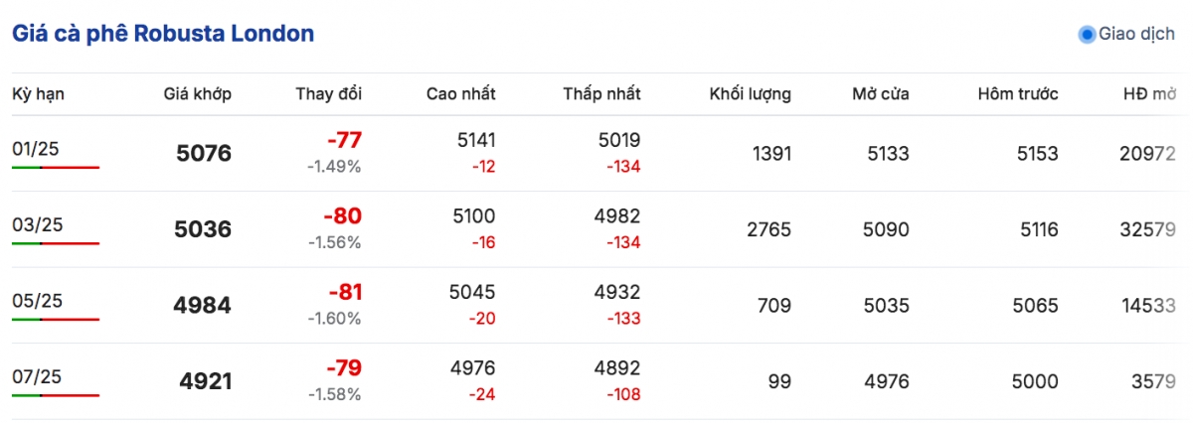The height and width of the screenshot is (423, 1193).
Task: Open the 07/25 contract row
Action: click(x=596, y=380)
